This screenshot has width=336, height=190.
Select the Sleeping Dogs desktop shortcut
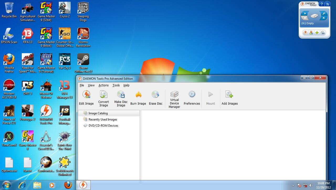(83, 12)
